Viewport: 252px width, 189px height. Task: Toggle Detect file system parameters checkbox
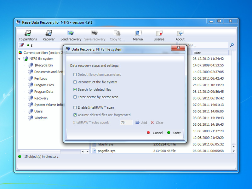75,75
